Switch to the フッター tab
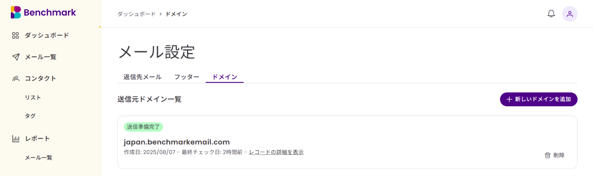This screenshot has width=593, height=176. coord(187,77)
